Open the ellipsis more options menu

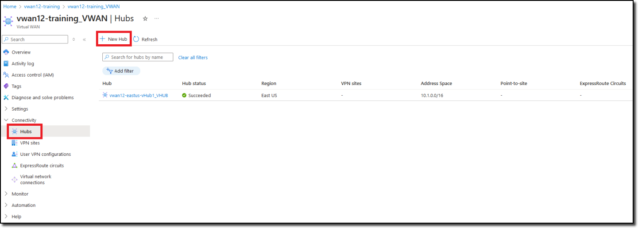coord(156,19)
